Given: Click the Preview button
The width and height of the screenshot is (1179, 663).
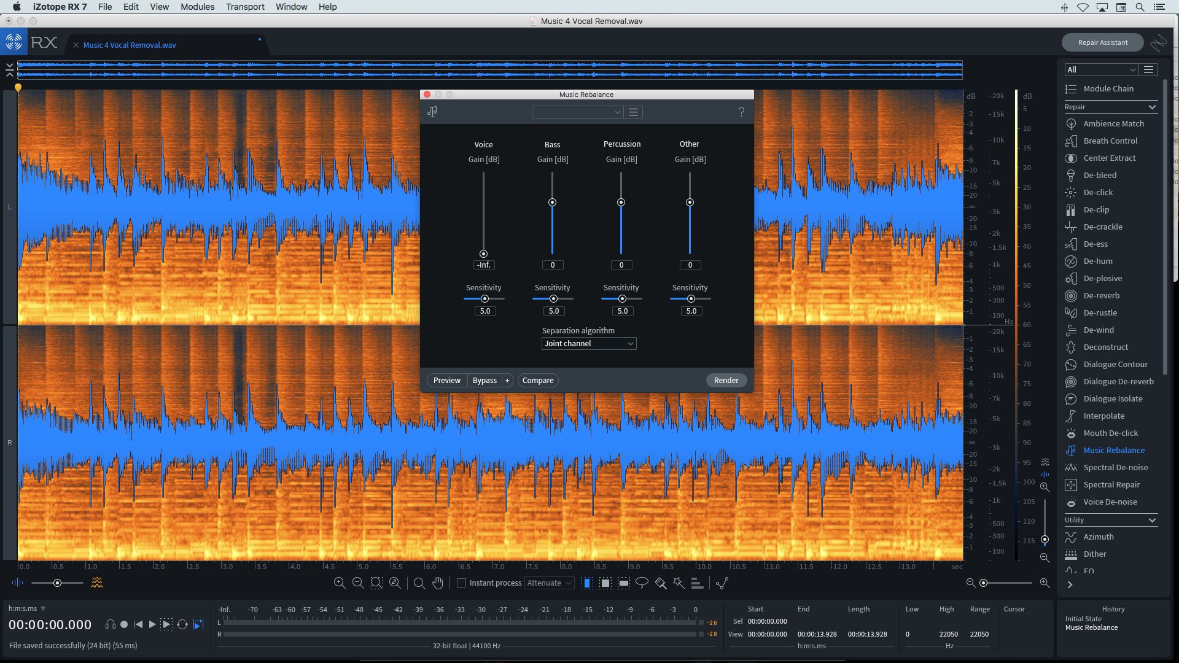Looking at the screenshot, I should [x=446, y=379].
